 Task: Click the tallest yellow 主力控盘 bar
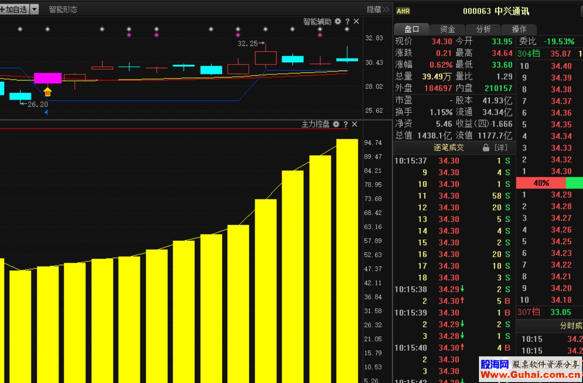point(347,260)
